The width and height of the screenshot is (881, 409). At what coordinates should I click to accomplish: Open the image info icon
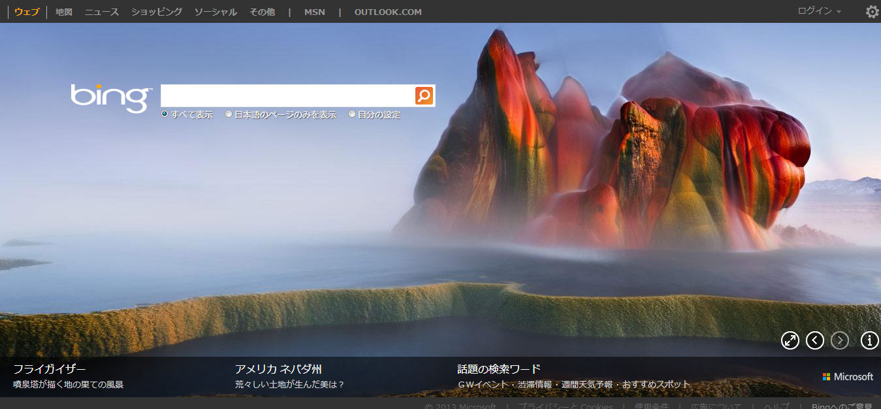coord(869,340)
